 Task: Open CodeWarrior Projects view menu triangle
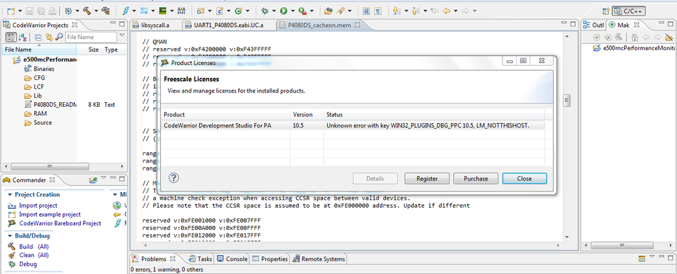pyautogui.click(x=122, y=35)
